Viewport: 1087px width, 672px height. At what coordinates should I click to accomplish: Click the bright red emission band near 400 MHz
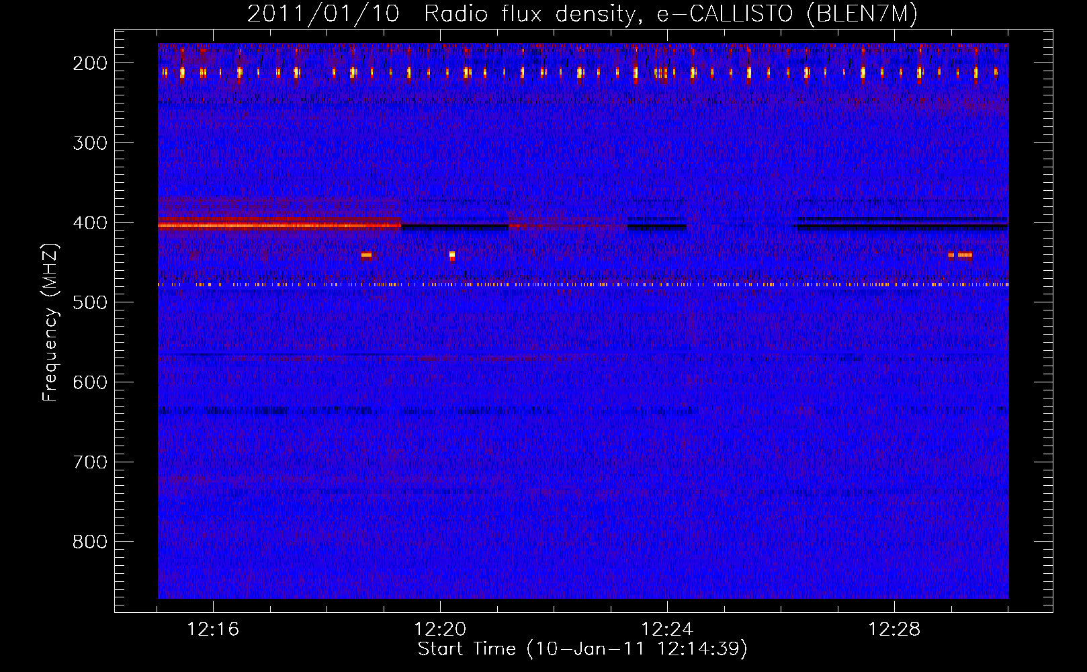tap(279, 226)
